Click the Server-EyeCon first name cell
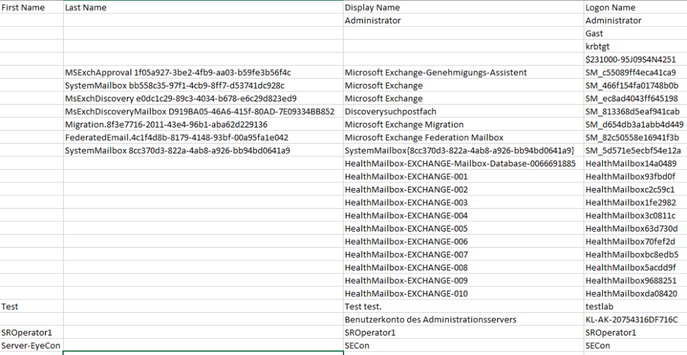The image size is (687, 355). [32, 346]
